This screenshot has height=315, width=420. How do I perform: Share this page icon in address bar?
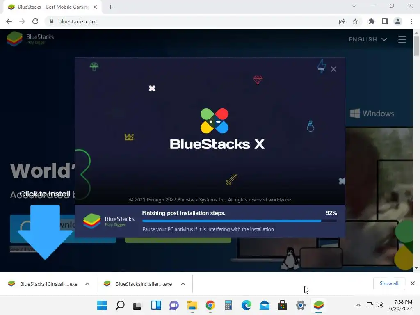click(x=342, y=21)
